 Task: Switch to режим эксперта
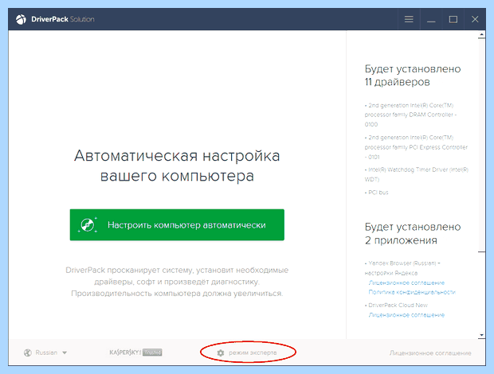tap(253, 353)
